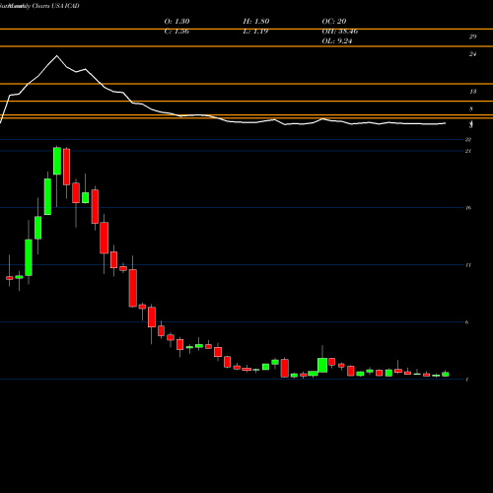Click the 'Charts USA ICAD' title text
The width and height of the screenshot is (493, 493).
[55, 6]
